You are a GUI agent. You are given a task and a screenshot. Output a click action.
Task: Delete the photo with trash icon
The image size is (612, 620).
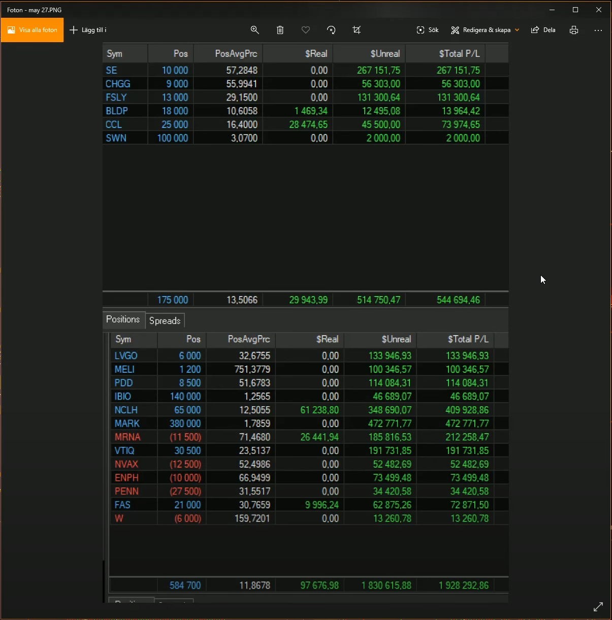280,30
